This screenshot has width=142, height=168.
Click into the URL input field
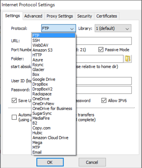(104, 41)
